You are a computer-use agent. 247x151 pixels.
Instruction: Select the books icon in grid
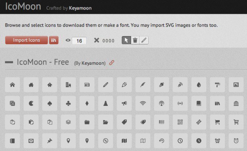pyautogui.click(x=217, y=103)
